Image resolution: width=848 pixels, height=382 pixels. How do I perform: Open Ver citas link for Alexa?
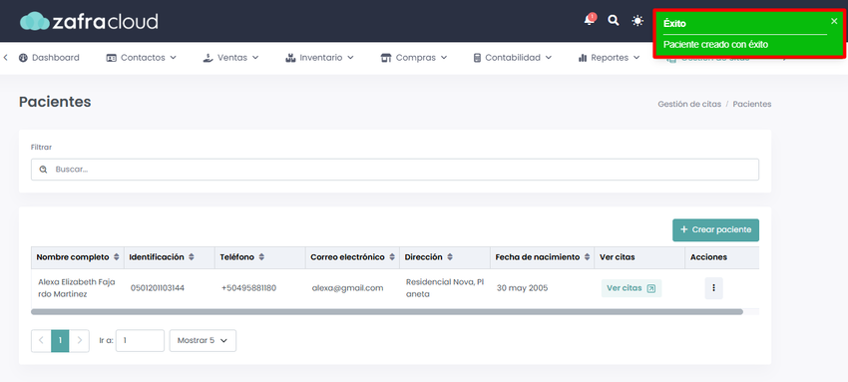coord(632,288)
